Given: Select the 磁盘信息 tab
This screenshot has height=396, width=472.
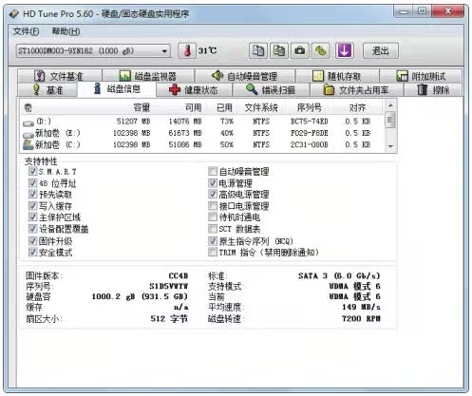Looking at the screenshot, I should (117, 89).
